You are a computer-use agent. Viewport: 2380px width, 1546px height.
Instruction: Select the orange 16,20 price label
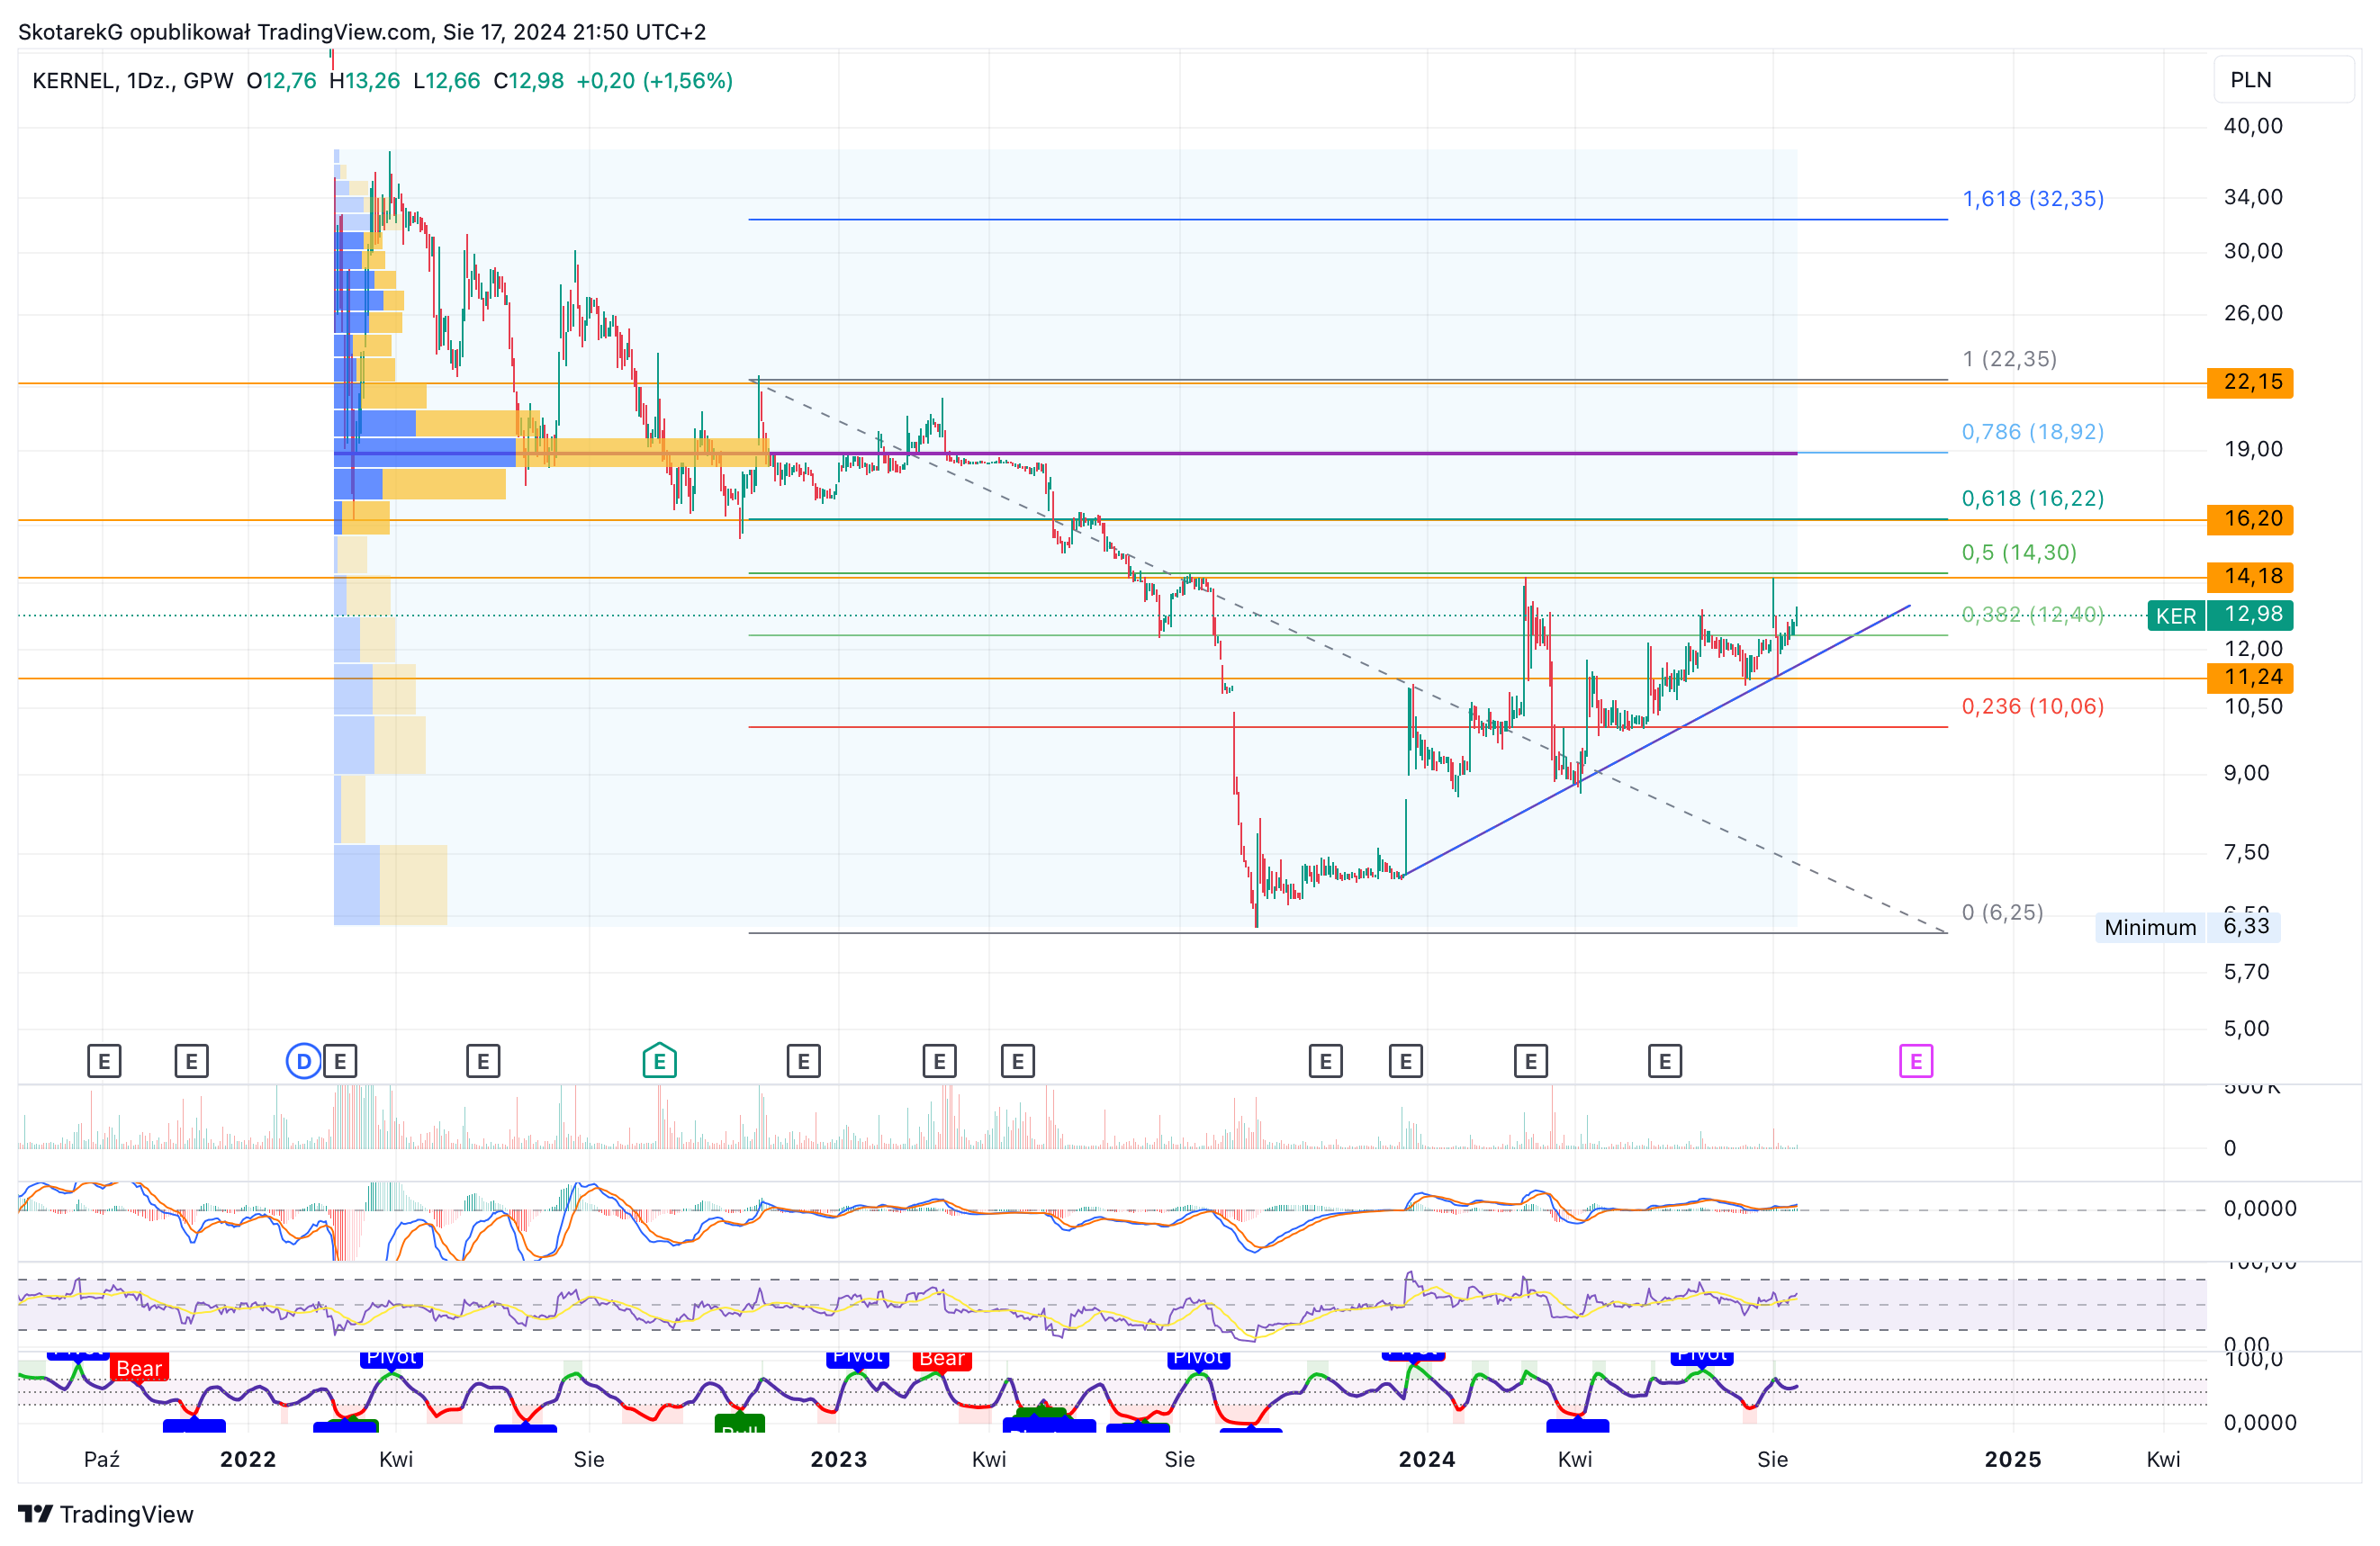point(2250,519)
